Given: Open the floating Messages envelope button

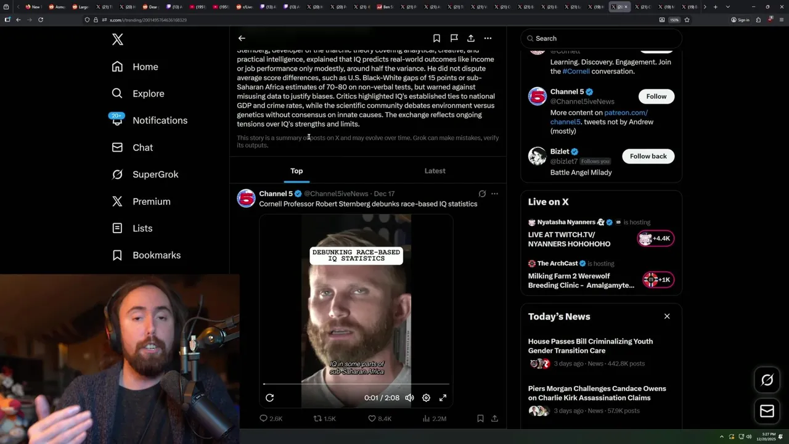Looking at the screenshot, I should 767,411.
